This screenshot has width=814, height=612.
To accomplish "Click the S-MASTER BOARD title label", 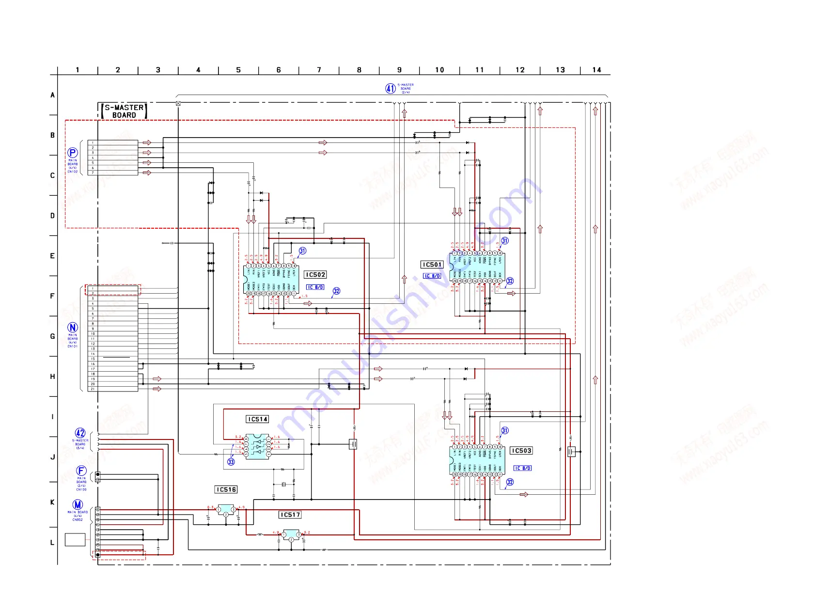I will pyautogui.click(x=124, y=111).
